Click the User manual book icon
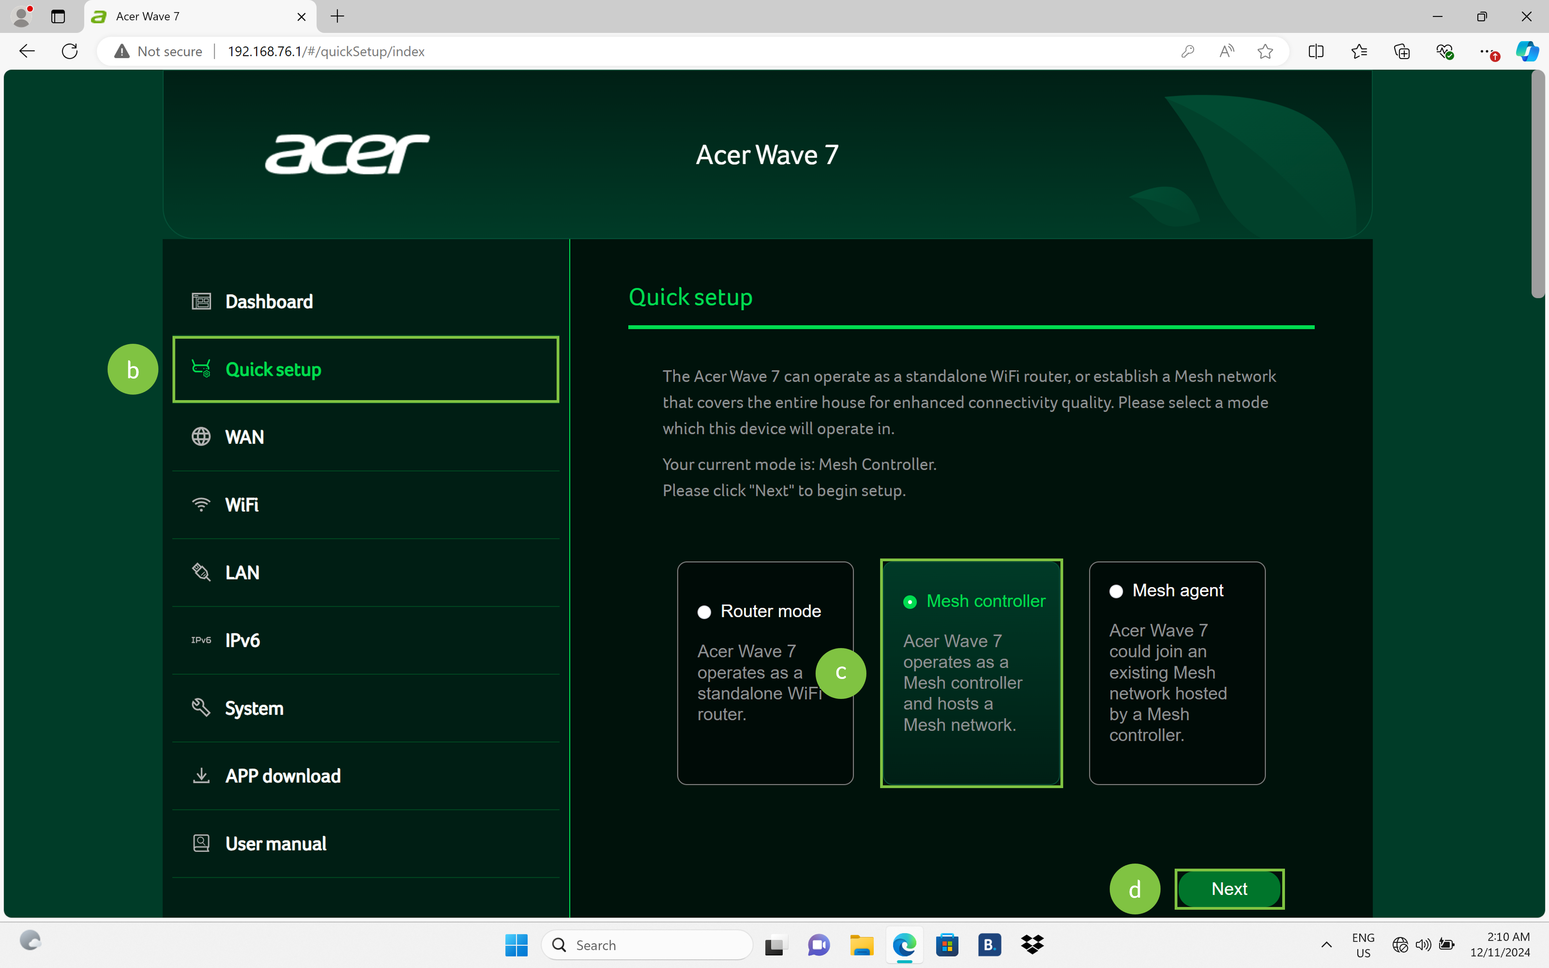 201,843
